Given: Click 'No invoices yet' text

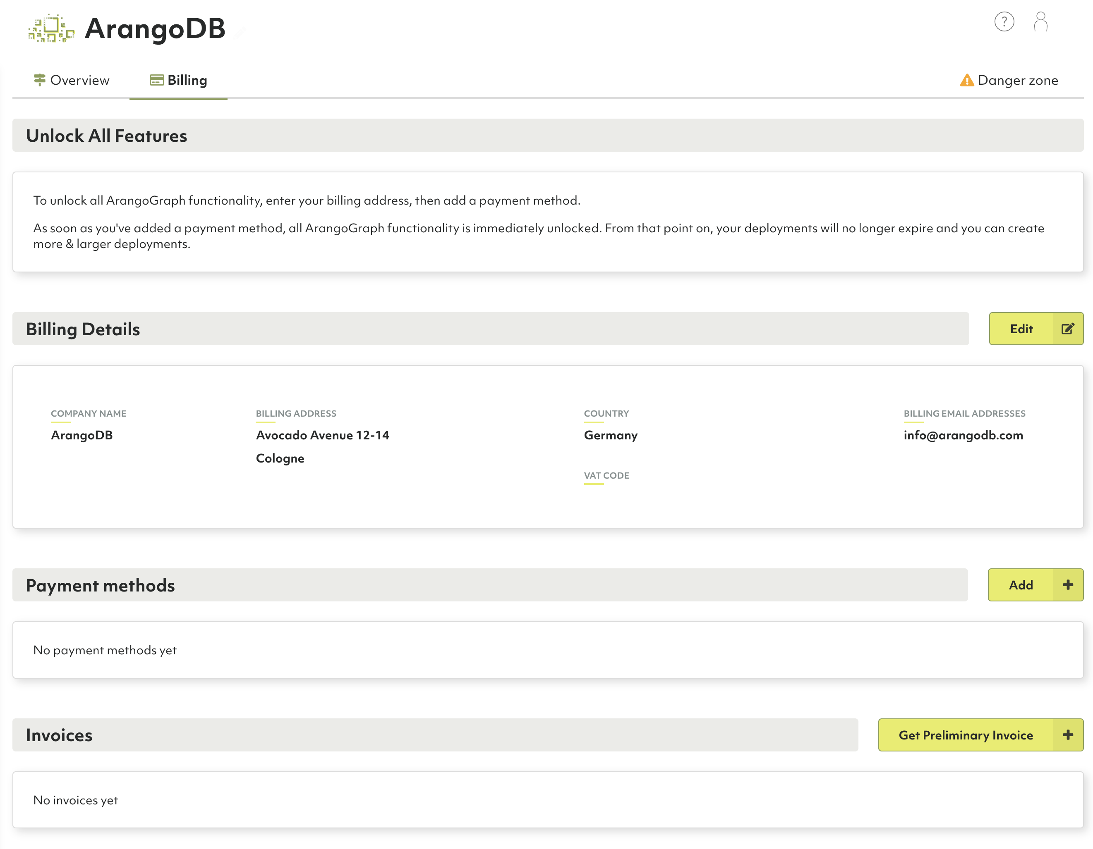Looking at the screenshot, I should [x=76, y=800].
